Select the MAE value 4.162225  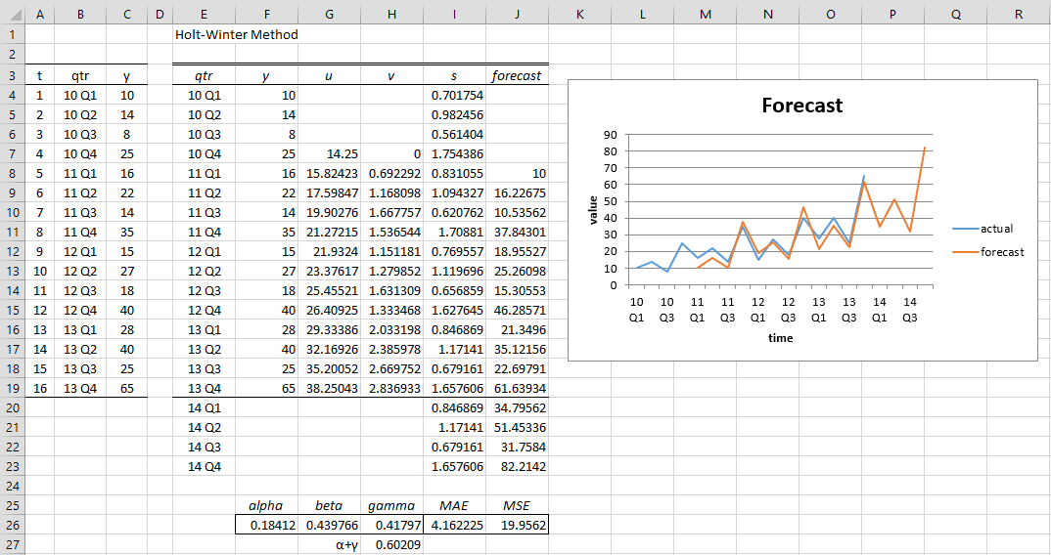point(454,525)
